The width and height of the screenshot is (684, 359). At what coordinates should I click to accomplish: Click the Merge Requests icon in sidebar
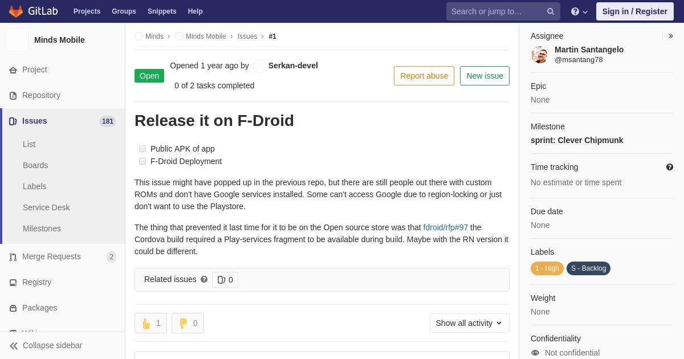(13, 257)
